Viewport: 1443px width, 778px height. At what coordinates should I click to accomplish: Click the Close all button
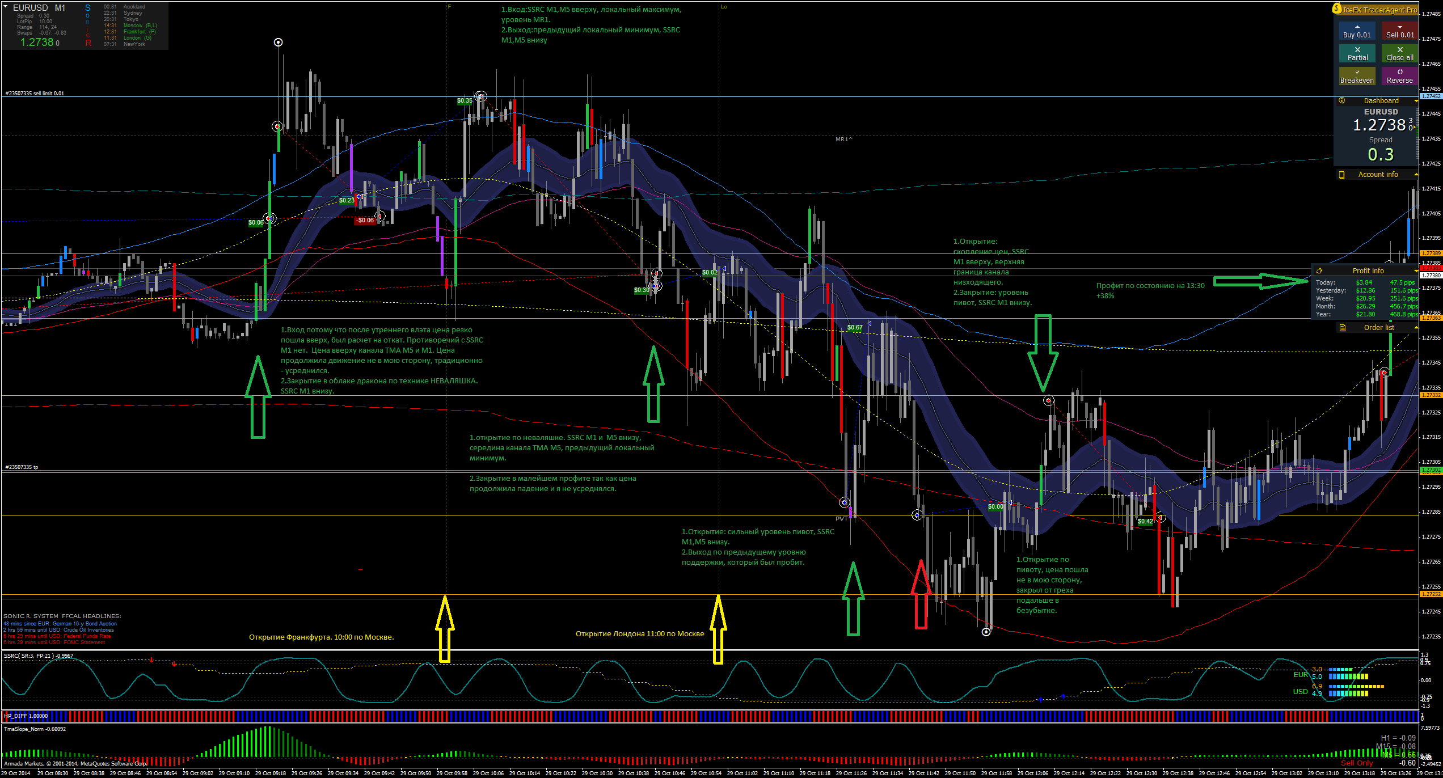tap(1400, 54)
